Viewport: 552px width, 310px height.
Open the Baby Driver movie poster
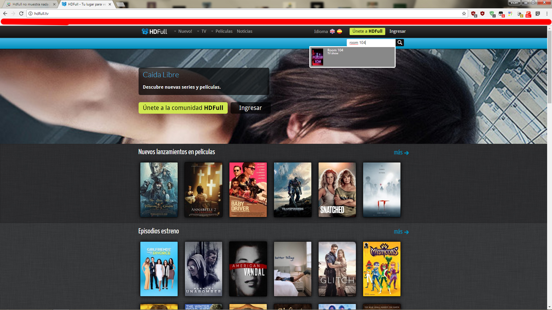pos(248,190)
